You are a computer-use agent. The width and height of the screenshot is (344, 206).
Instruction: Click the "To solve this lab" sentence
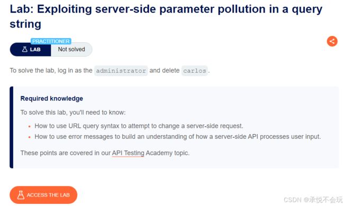(73, 113)
